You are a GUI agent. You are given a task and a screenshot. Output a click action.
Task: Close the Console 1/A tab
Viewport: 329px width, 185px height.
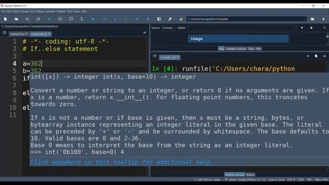[178, 57]
